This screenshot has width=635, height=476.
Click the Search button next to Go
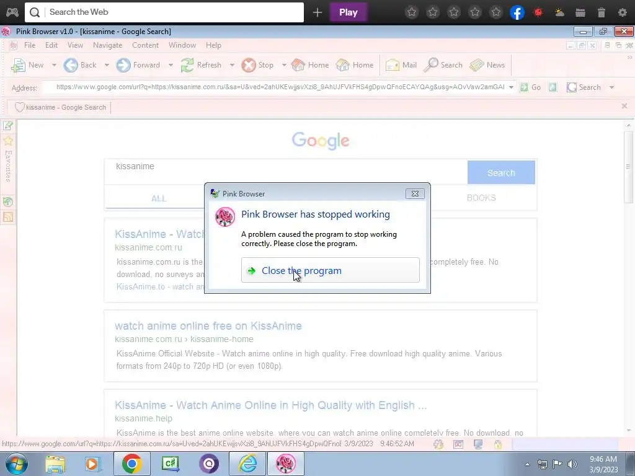[x=584, y=87]
